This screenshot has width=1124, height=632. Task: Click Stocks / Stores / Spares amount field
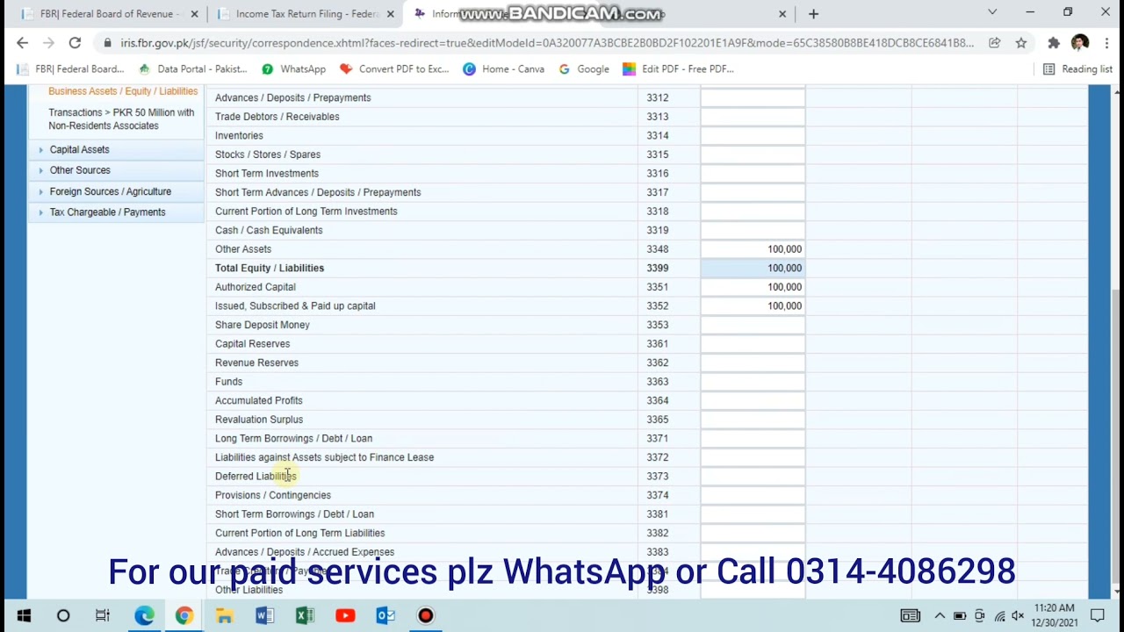coord(753,154)
